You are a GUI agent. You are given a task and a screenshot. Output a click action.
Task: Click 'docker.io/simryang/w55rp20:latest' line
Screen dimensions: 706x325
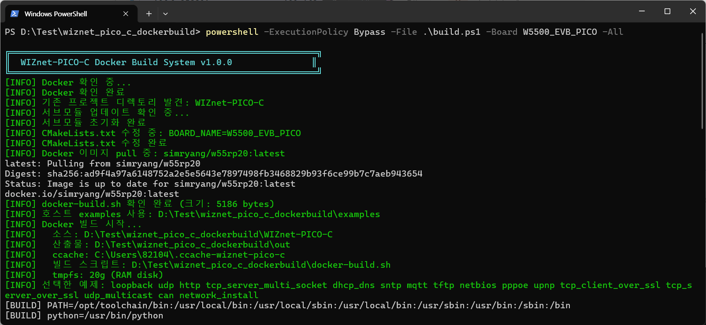click(92, 194)
